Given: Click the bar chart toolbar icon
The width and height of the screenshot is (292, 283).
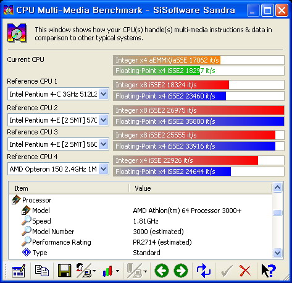Looking at the screenshot, I should tap(108, 271).
